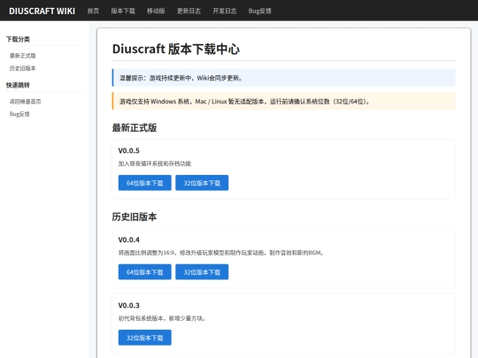Open 开发日志 from the top menu
478x358 pixels.
(225, 11)
